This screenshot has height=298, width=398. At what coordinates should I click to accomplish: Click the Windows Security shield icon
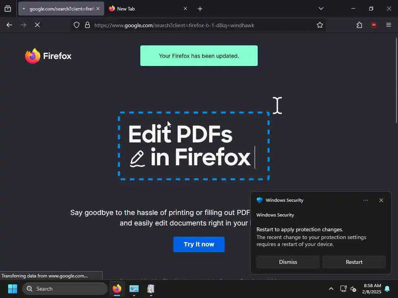[259, 200]
